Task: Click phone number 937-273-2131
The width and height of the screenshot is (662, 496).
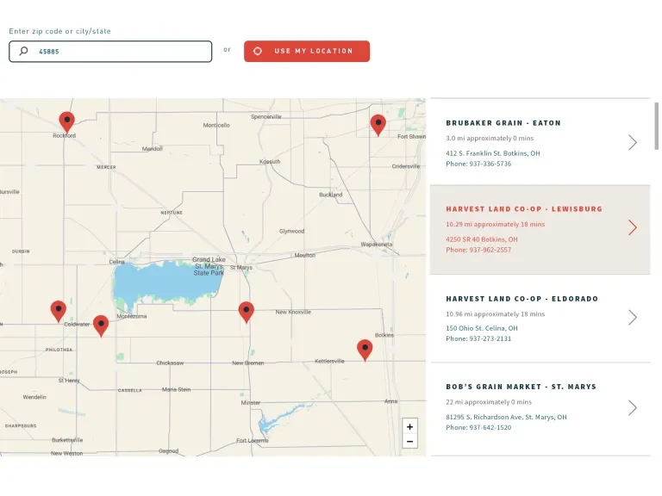Action: [490, 338]
